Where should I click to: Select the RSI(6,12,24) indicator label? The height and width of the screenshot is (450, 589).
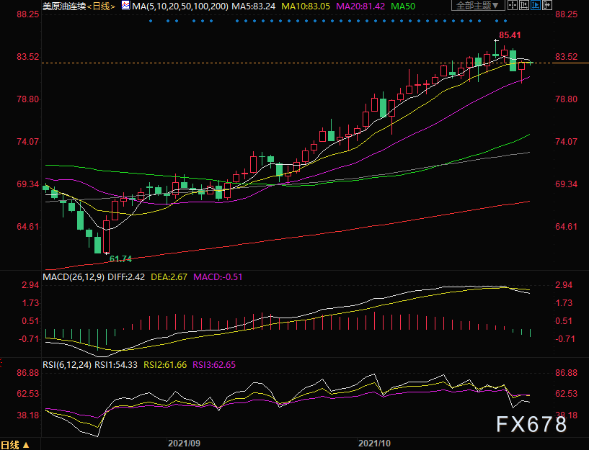coord(67,365)
